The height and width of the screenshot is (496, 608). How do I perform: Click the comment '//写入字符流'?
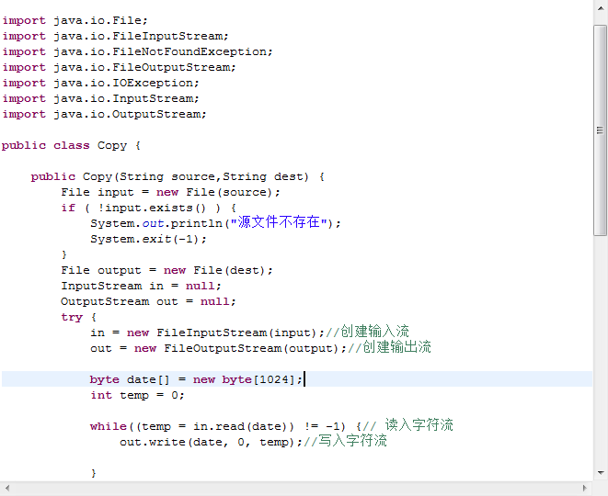coord(346,441)
